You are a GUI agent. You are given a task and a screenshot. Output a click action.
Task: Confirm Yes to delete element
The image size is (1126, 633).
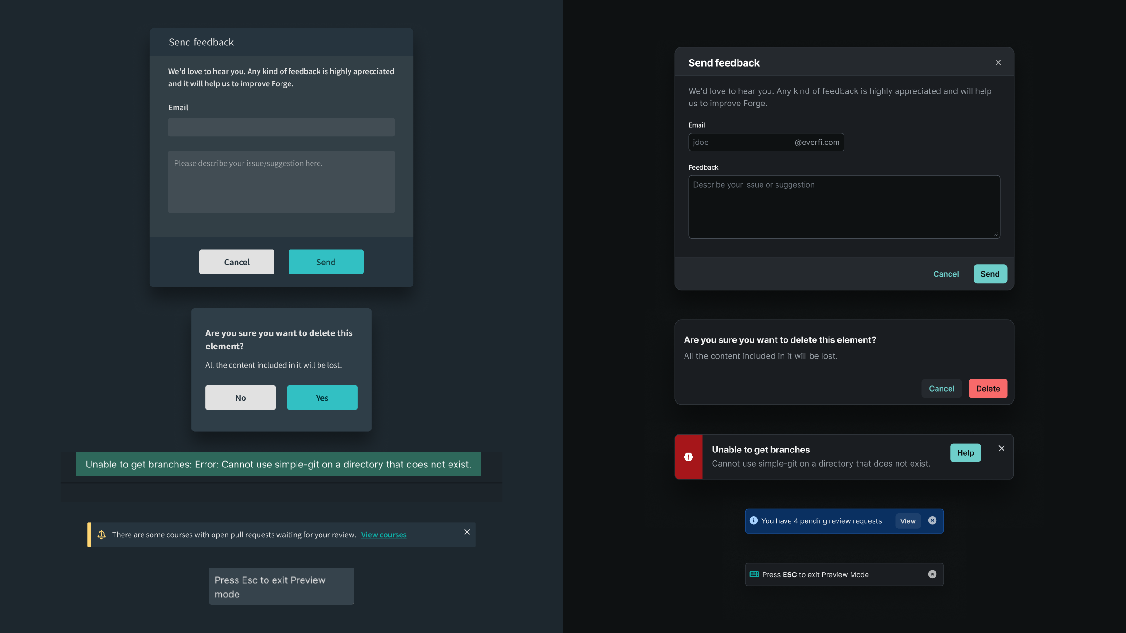point(322,398)
